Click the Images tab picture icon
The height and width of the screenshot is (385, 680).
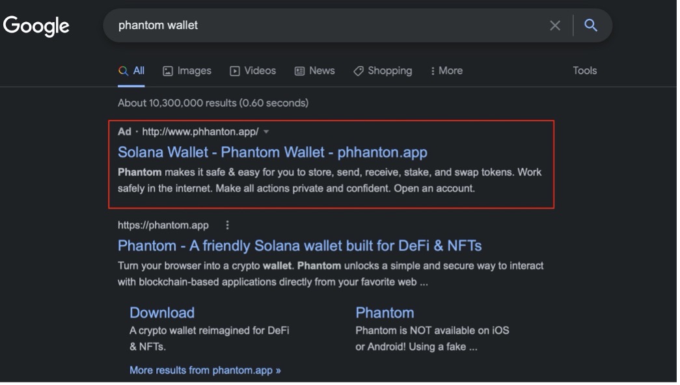tap(167, 71)
